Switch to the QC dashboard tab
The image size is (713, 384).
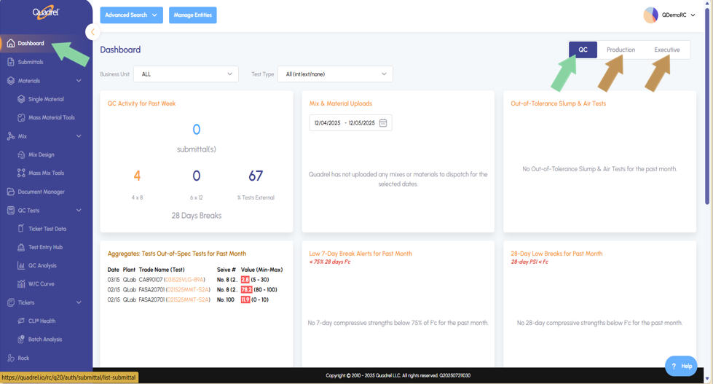click(x=583, y=50)
